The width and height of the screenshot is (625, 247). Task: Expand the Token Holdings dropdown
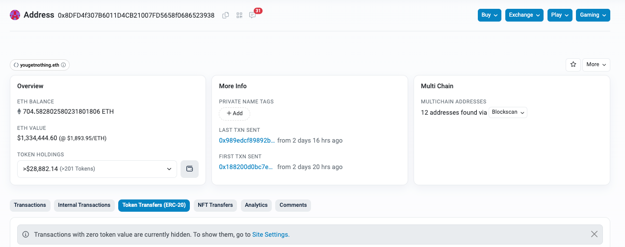(x=97, y=169)
